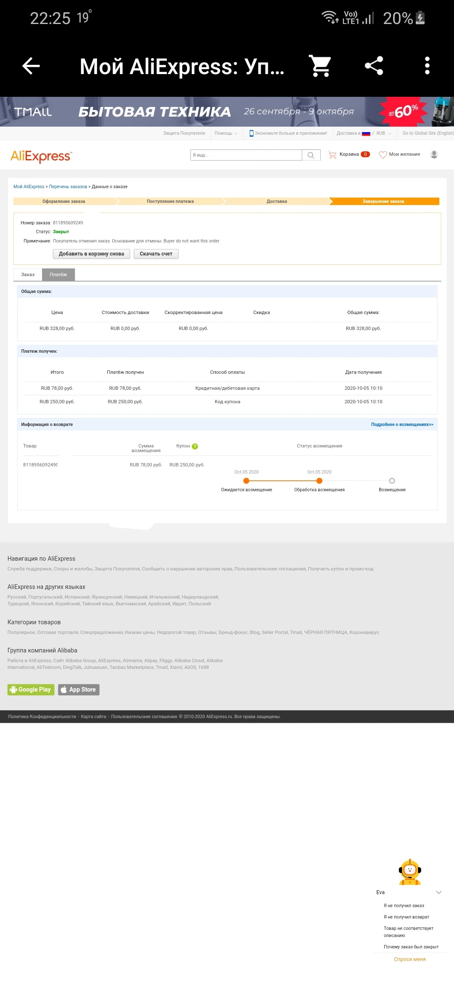Click Кредитная/дебетовая карта payment method

pos(227,388)
